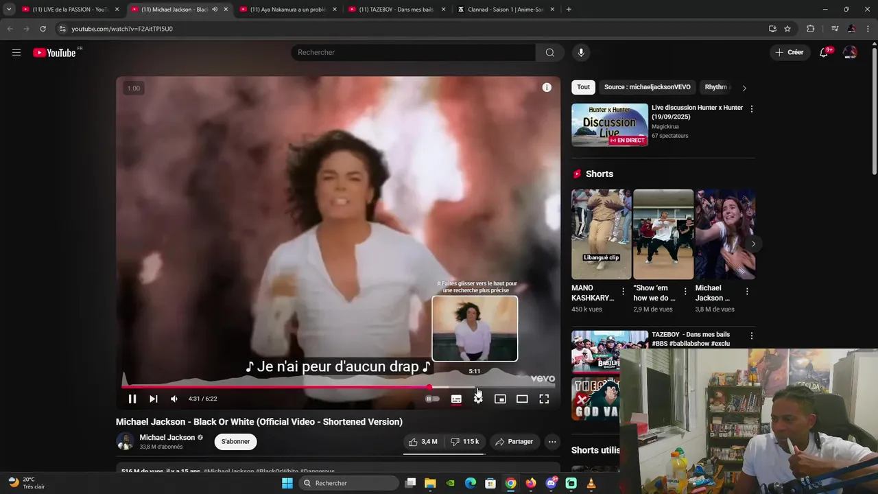The image size is (878, 494).
Task: Bookmark this page with star icon
Action: tap(787, 29)
